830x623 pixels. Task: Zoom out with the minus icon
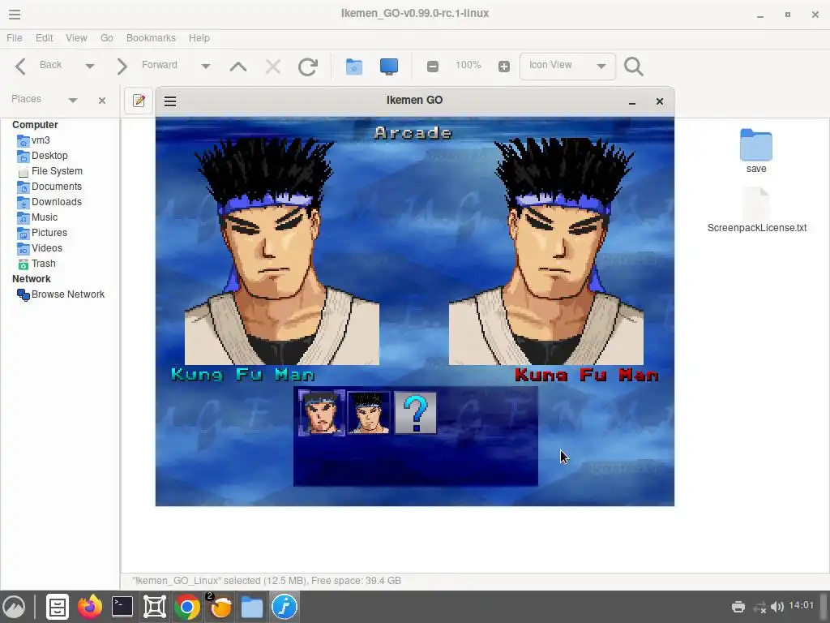pyautogui.click(x=433, y=67)
